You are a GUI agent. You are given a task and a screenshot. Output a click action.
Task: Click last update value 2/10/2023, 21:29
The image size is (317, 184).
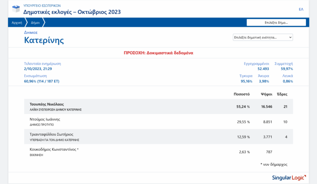[x=38, y=69]
